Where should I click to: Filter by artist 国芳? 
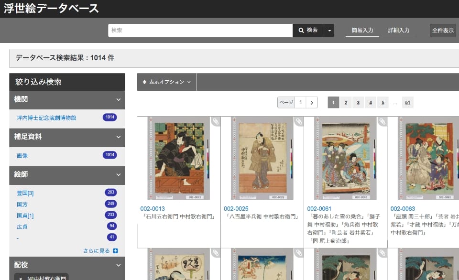(x=22, y=204)
